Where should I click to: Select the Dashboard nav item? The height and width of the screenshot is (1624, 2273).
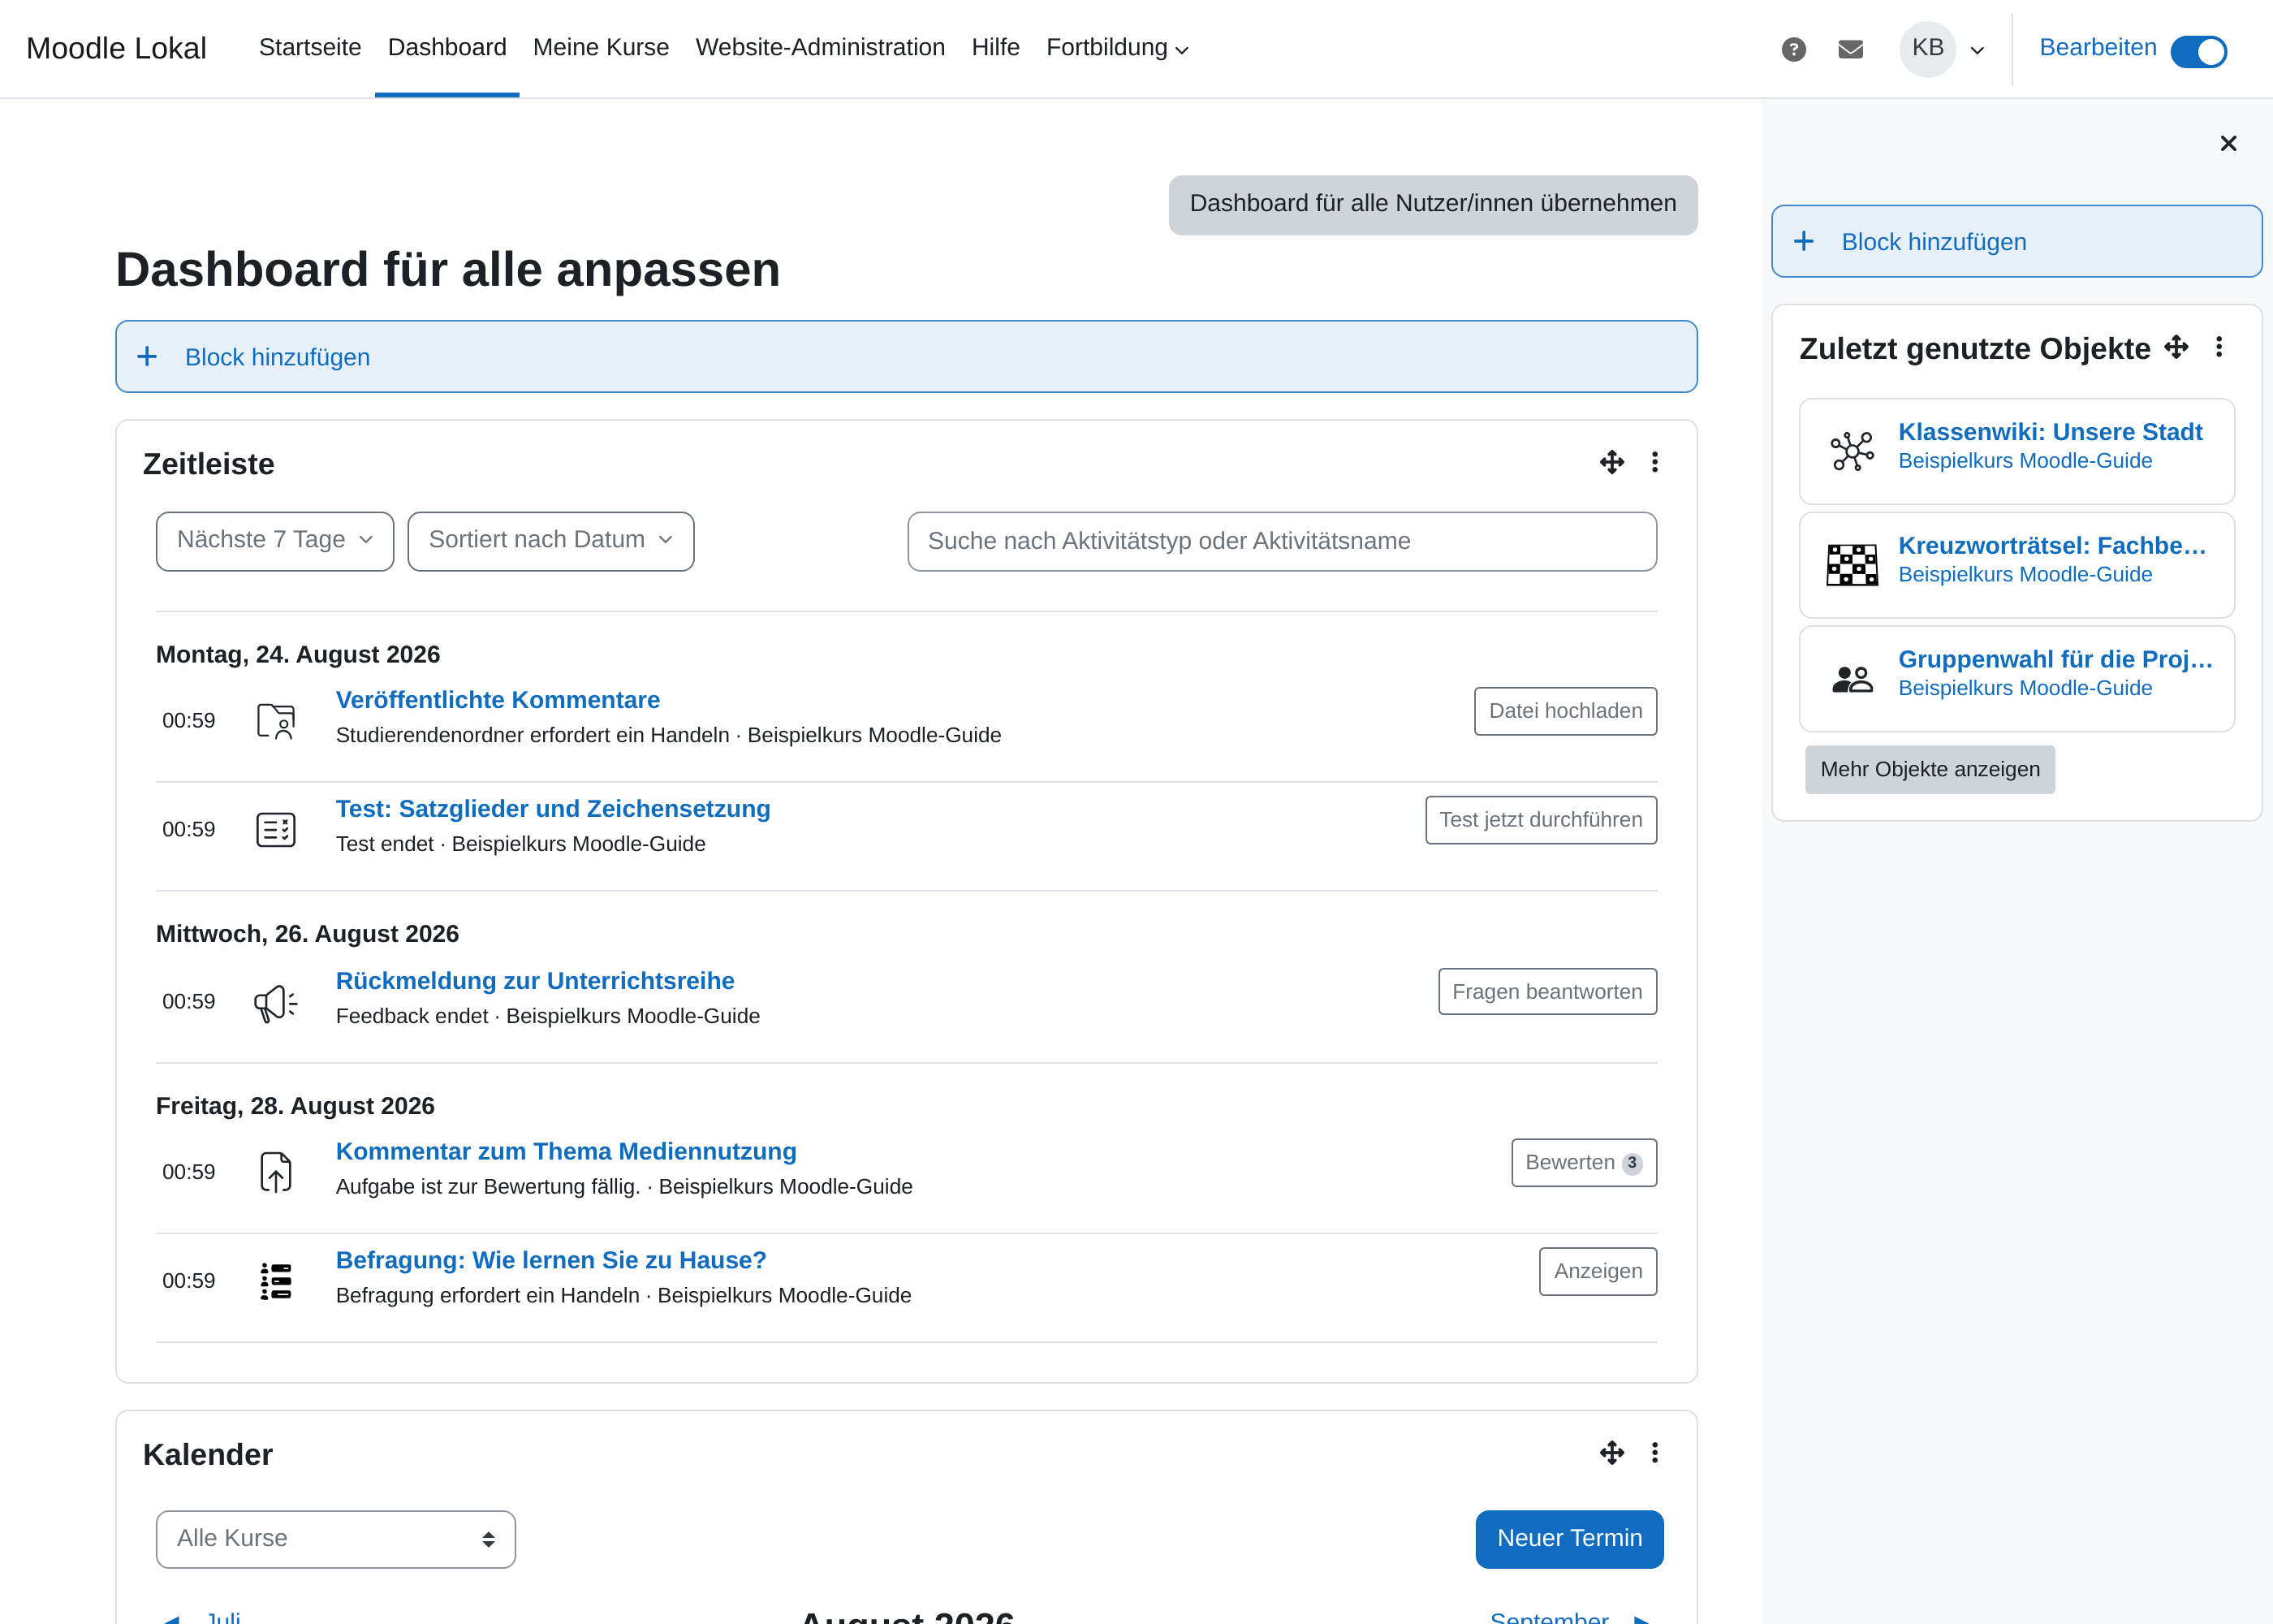[x=446, y=47]
